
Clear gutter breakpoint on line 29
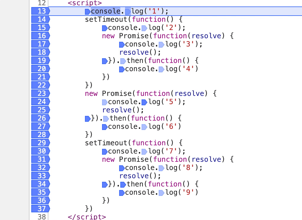point(41,143)
